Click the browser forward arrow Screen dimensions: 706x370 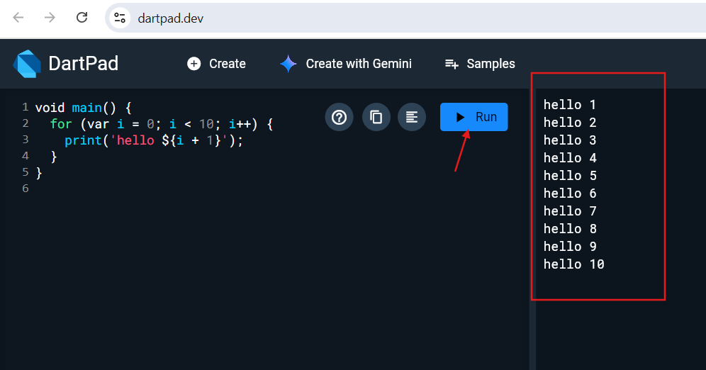click(x=50, y=18)
